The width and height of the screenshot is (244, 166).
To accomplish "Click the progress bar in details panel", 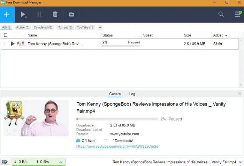I will pos(117,119).
